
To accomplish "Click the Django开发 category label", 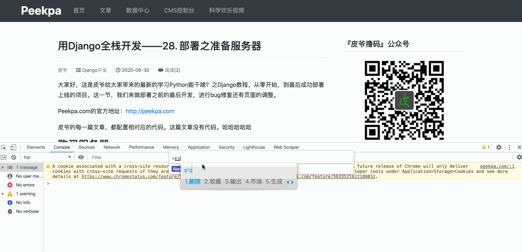I will pyautogui.click(x=95, y=70).
